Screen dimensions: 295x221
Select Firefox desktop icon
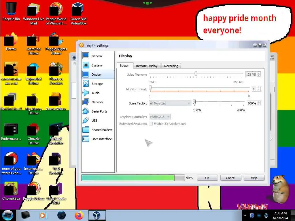tap(11, 42)
